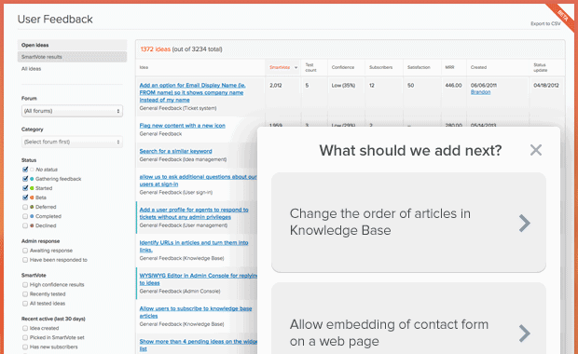
Task: Click the BETA corner ribbon
Action: click(x=562, y=16)
